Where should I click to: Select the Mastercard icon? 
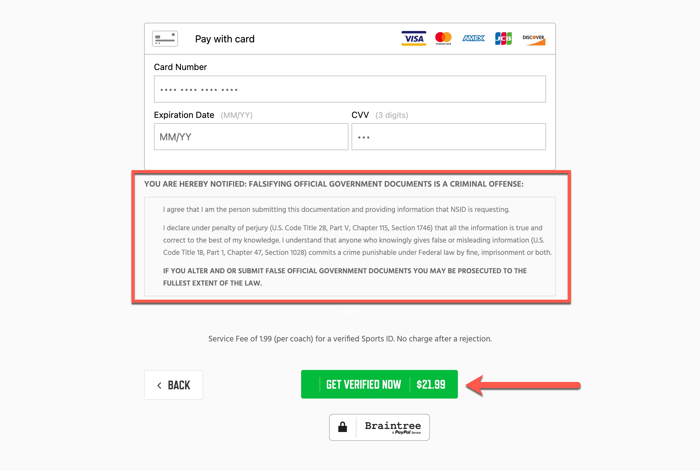(x=443, y=38)
